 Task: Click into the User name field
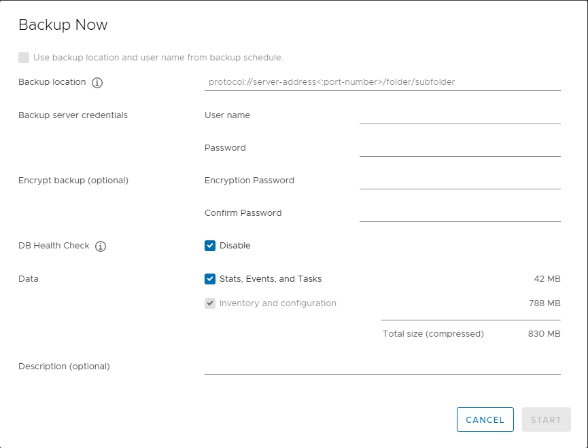tap(460, 115)
